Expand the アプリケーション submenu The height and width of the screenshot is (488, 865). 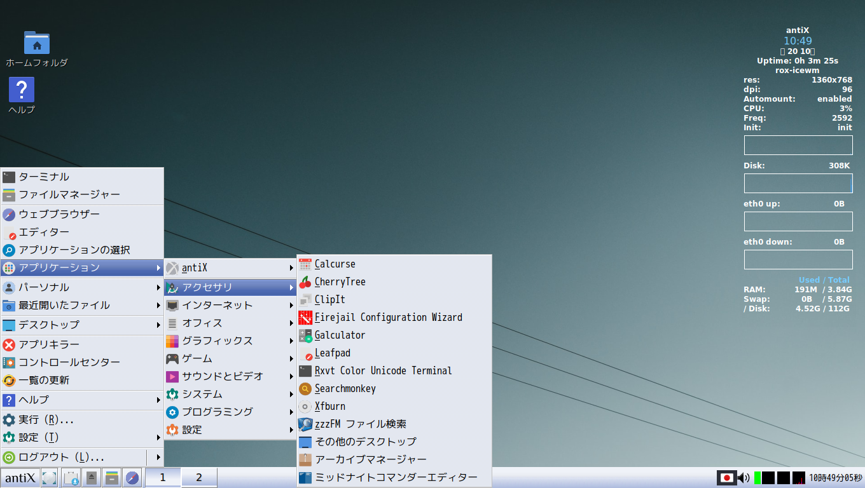point(82,268)
